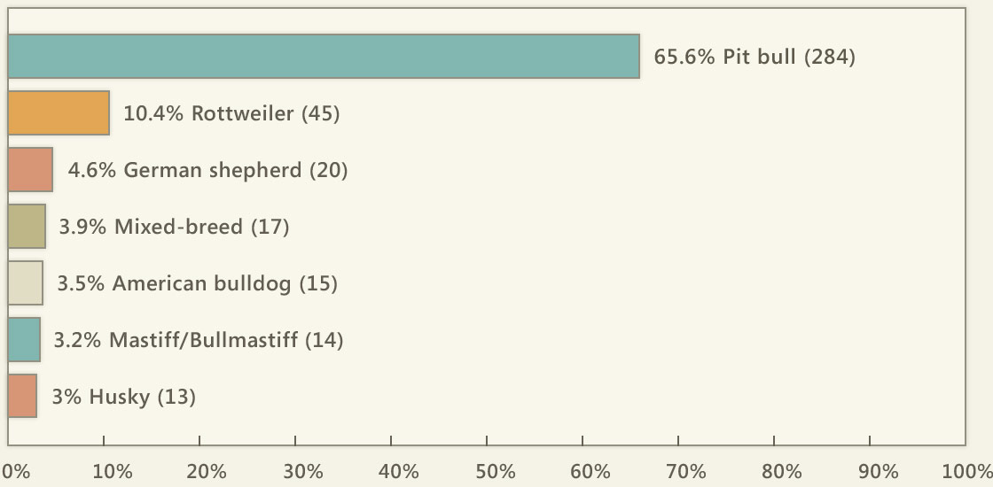Screen dimensions: 993x487
Task: Click the '3.9% Mixed-breed (17)' label
Action: click(x=174, y=227)
